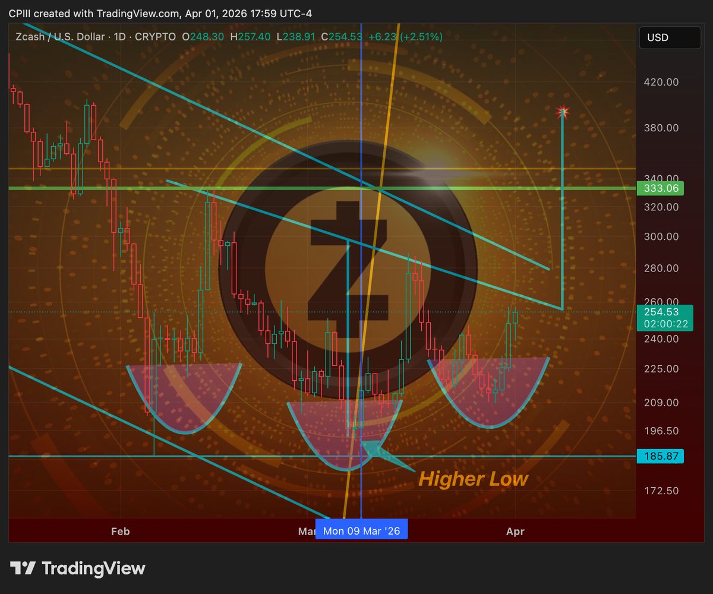
Task: Click the O248.30 open price value
Action: (x=203, y=37)
